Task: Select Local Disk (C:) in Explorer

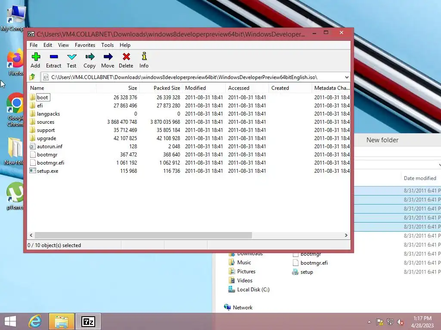Action: point(249,289)
